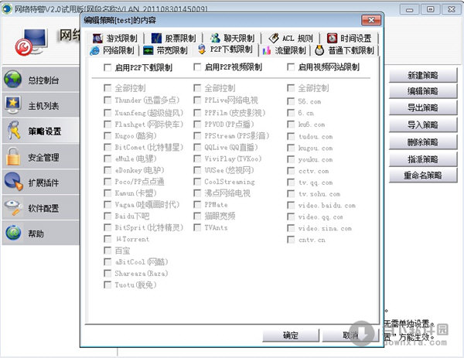
Task: Open 扩展插件 in the sidebar
Action: pos(41,182)
